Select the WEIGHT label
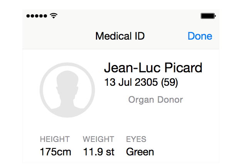Viewport: 242px width, 165px height. pyautogui.click(x=99, y=139)
